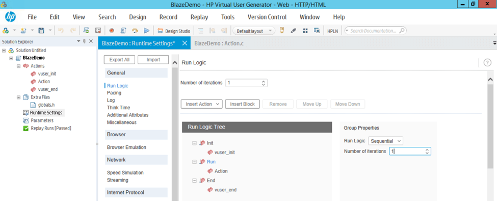This screenshot has width=497, height=201.
Task: Open the Design menu
Action: coord(138,17)
